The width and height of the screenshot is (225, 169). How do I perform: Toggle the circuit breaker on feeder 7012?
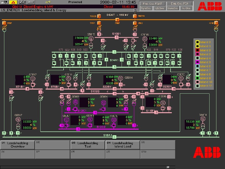[x=99, y=23]
